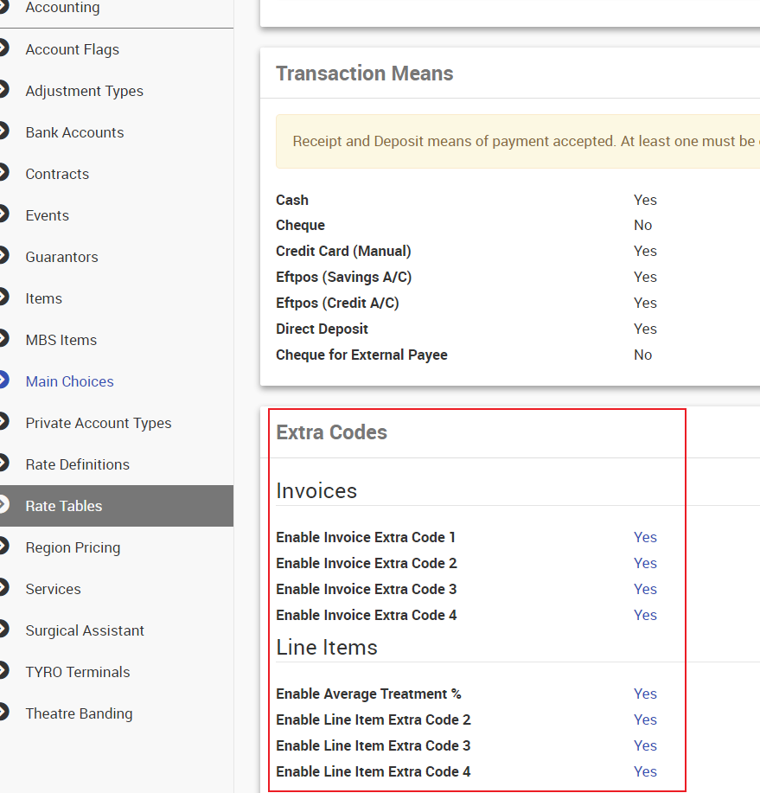Viewport: 760px width, 793px height.
Task: Click Yes beside Line Item Extra Code 2
Action: coord(645,719)
